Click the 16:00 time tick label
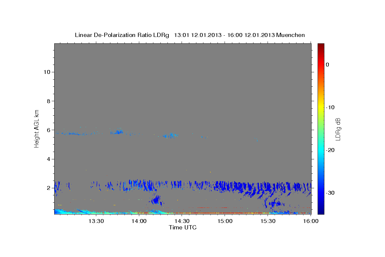 [x=311, y=221]
